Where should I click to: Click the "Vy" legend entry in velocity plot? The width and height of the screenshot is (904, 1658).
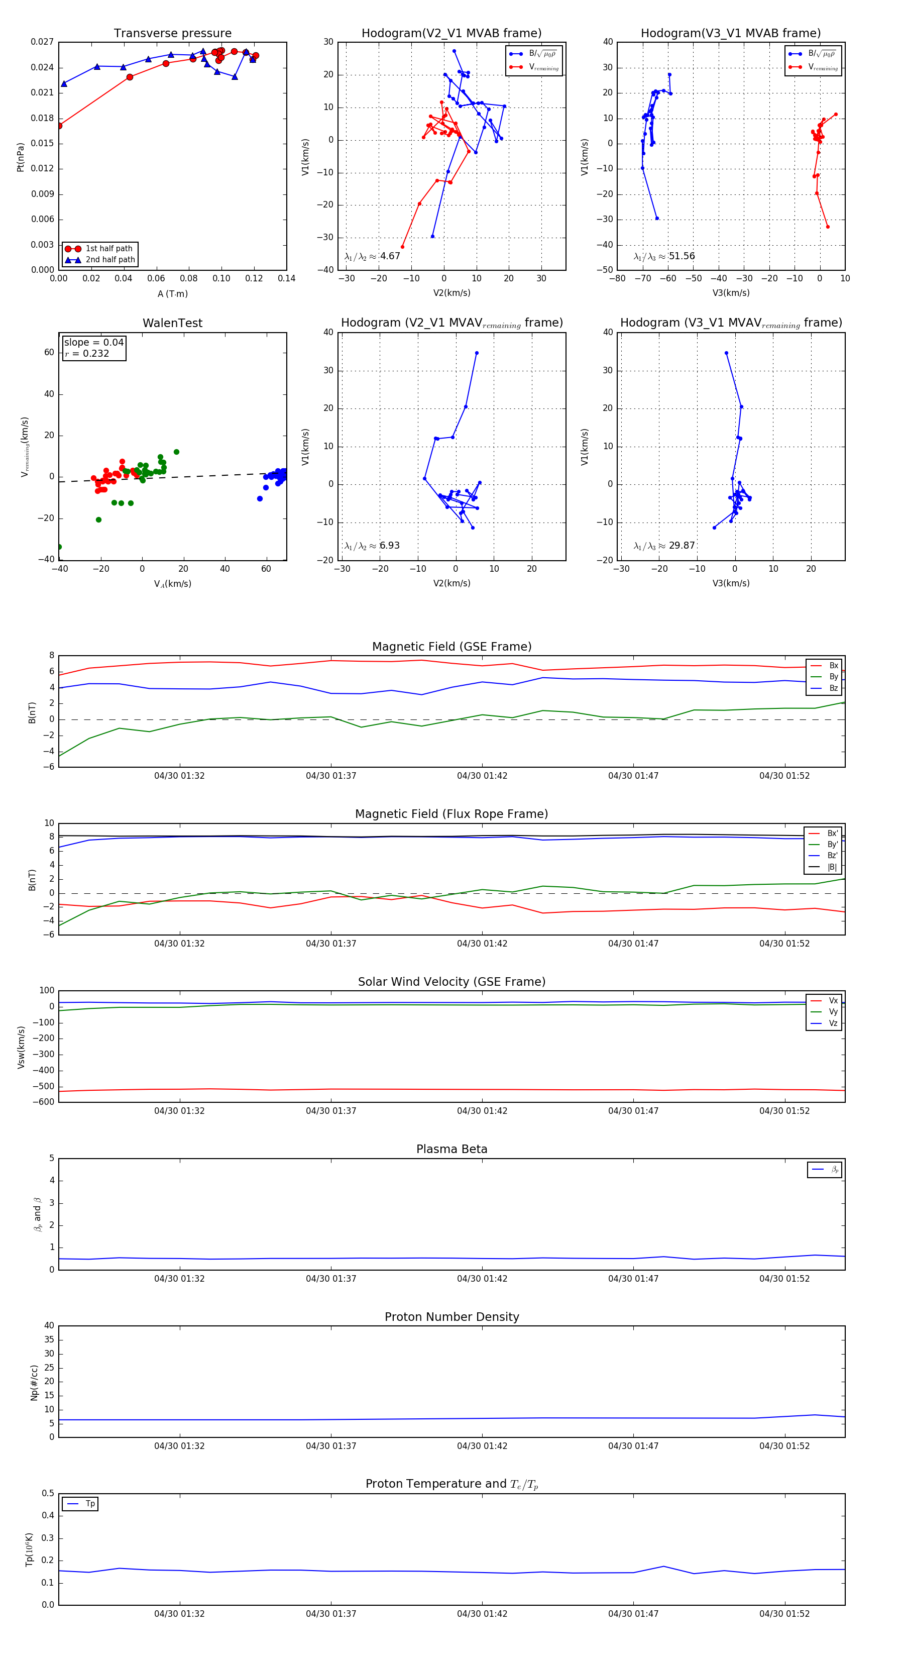pyautogui.click(x=825, y=1012)
